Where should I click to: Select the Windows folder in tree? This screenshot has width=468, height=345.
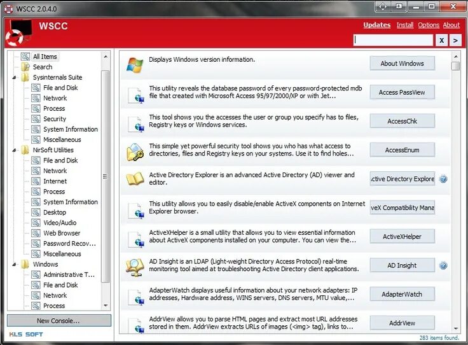(x=45, y=264)
